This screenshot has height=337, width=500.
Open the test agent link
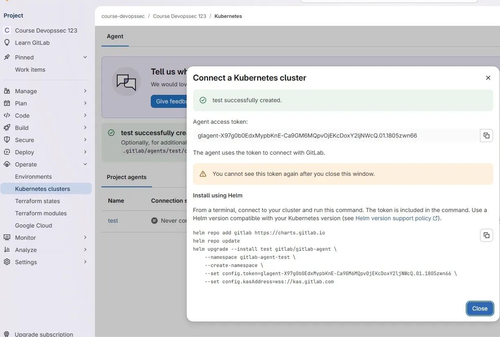pyautogui.click(x=113, y=221)
